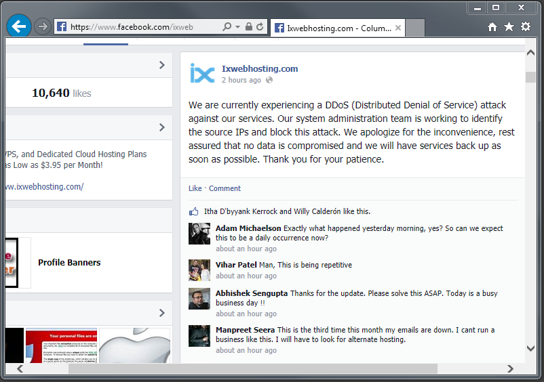Click the address bar search magnifier icon
This screenshot has height=382, width=544.
coord(227,26)
